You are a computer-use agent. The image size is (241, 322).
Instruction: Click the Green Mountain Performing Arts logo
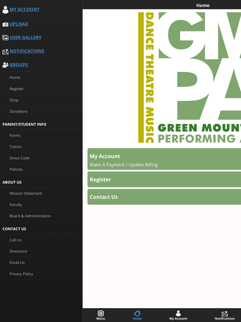click(190, 78)
